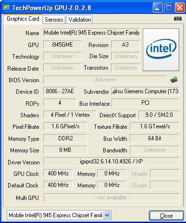
Task: Minimize the GPU-Z window
Action: (x=158, y=8)
